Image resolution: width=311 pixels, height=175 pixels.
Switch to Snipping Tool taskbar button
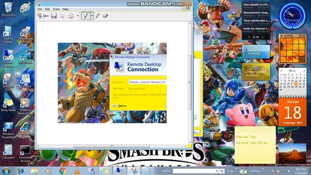134,171
